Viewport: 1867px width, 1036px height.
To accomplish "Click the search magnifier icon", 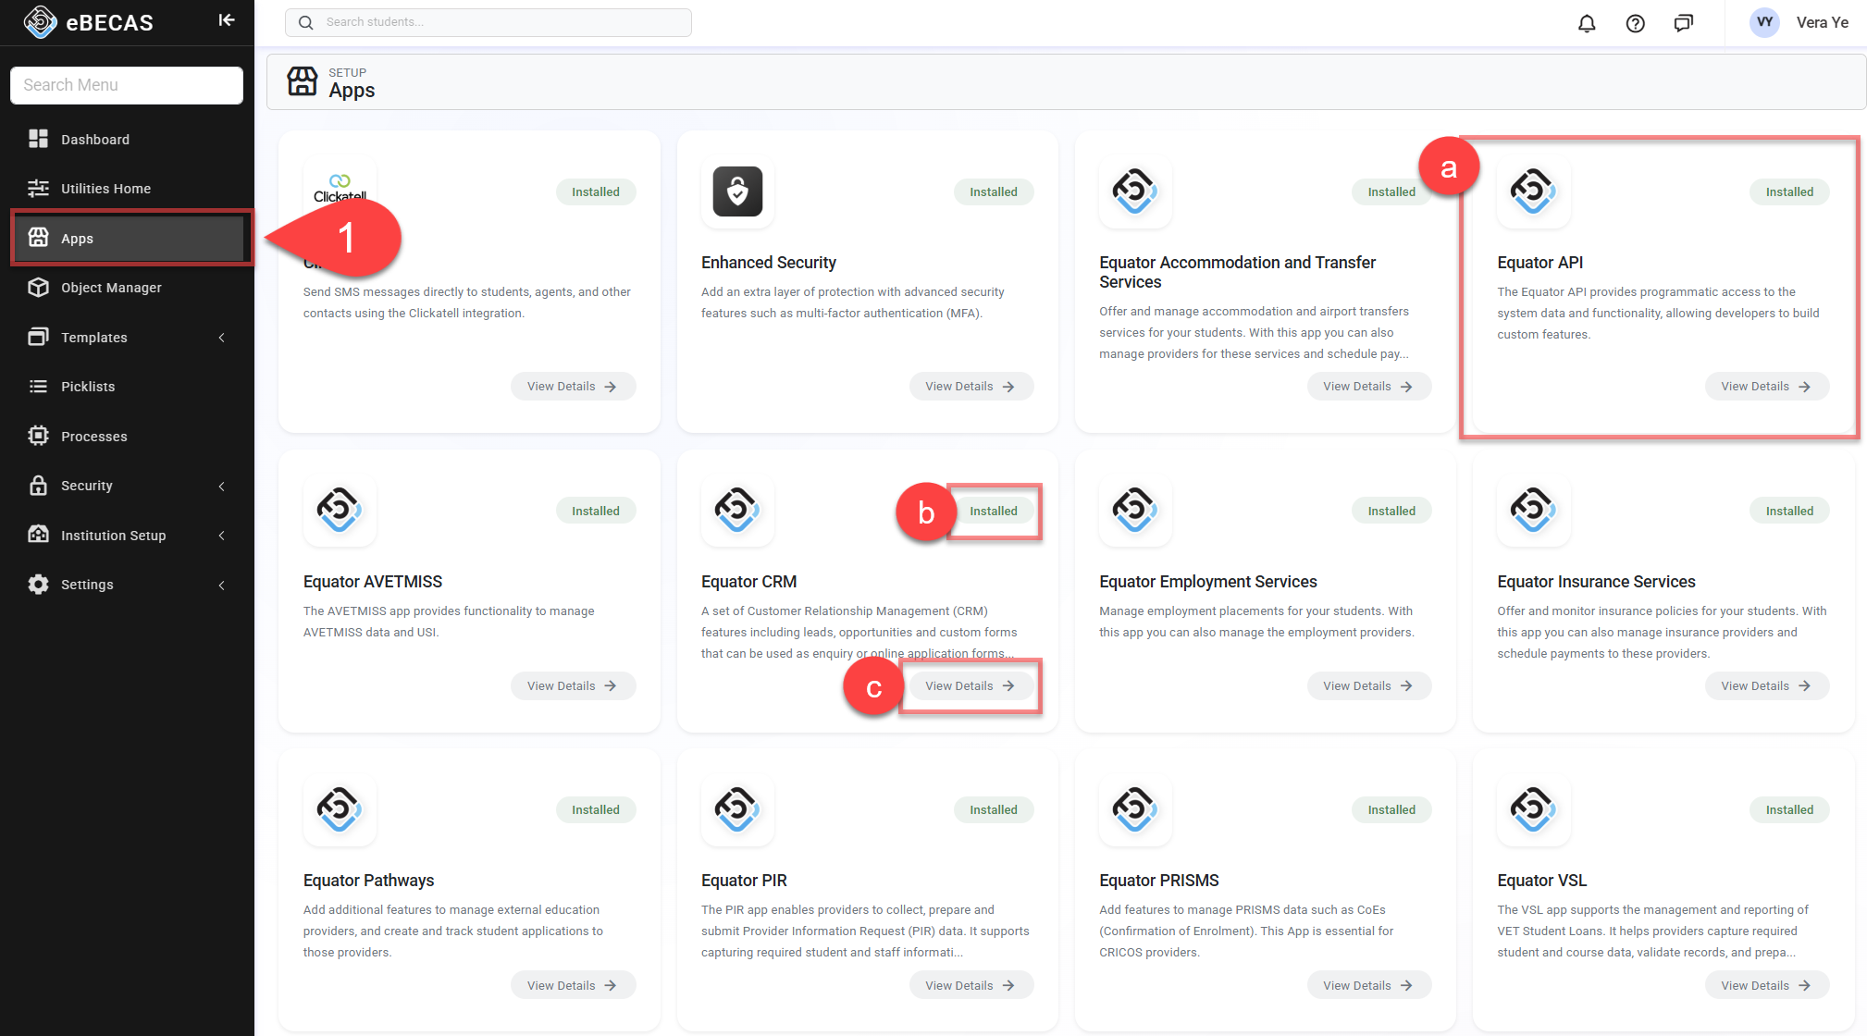I will pos(306,22).
